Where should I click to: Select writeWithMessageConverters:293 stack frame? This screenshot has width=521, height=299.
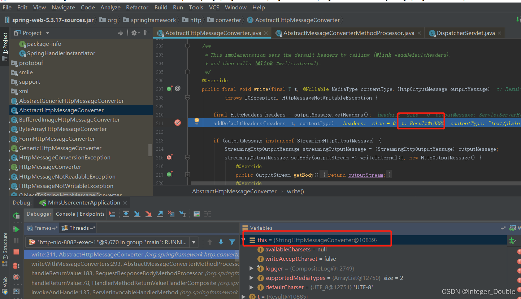pyautogui.click(x=131, y=264)
